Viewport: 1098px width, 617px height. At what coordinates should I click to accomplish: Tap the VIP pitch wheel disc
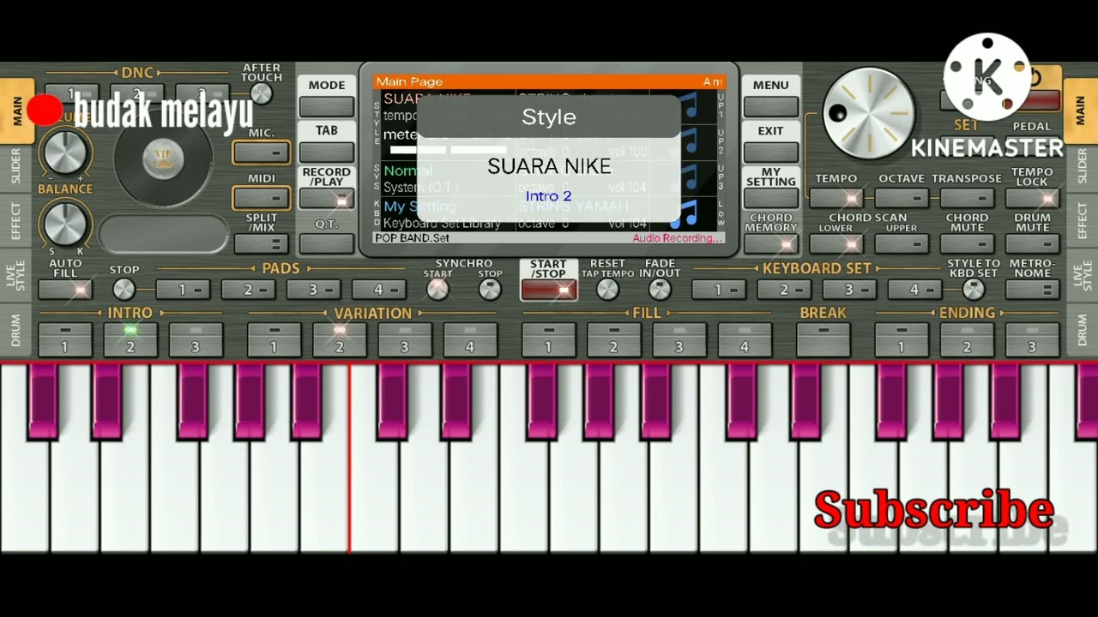pos(163,158)
